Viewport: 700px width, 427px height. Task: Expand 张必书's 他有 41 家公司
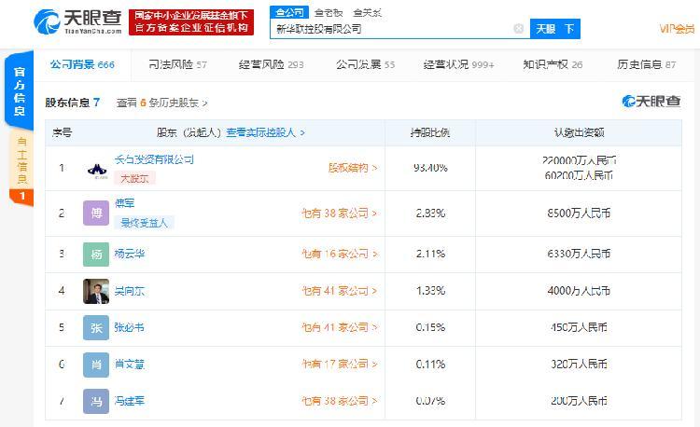pyautogui.click(x=340, y=327)
